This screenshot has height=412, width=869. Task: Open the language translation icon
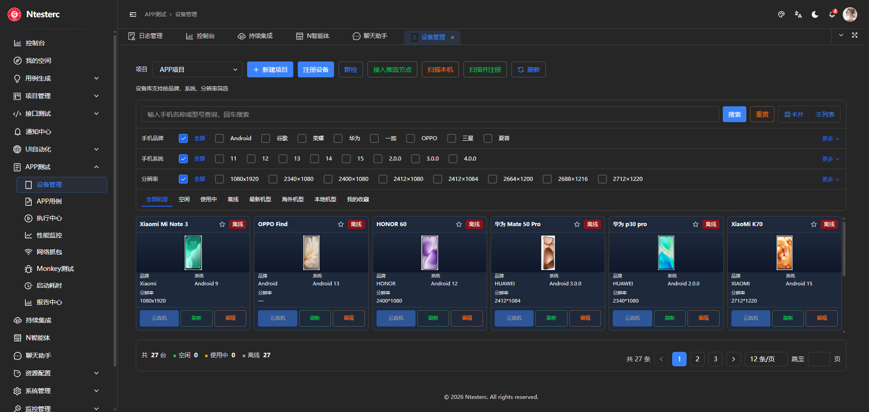point(798,14)
